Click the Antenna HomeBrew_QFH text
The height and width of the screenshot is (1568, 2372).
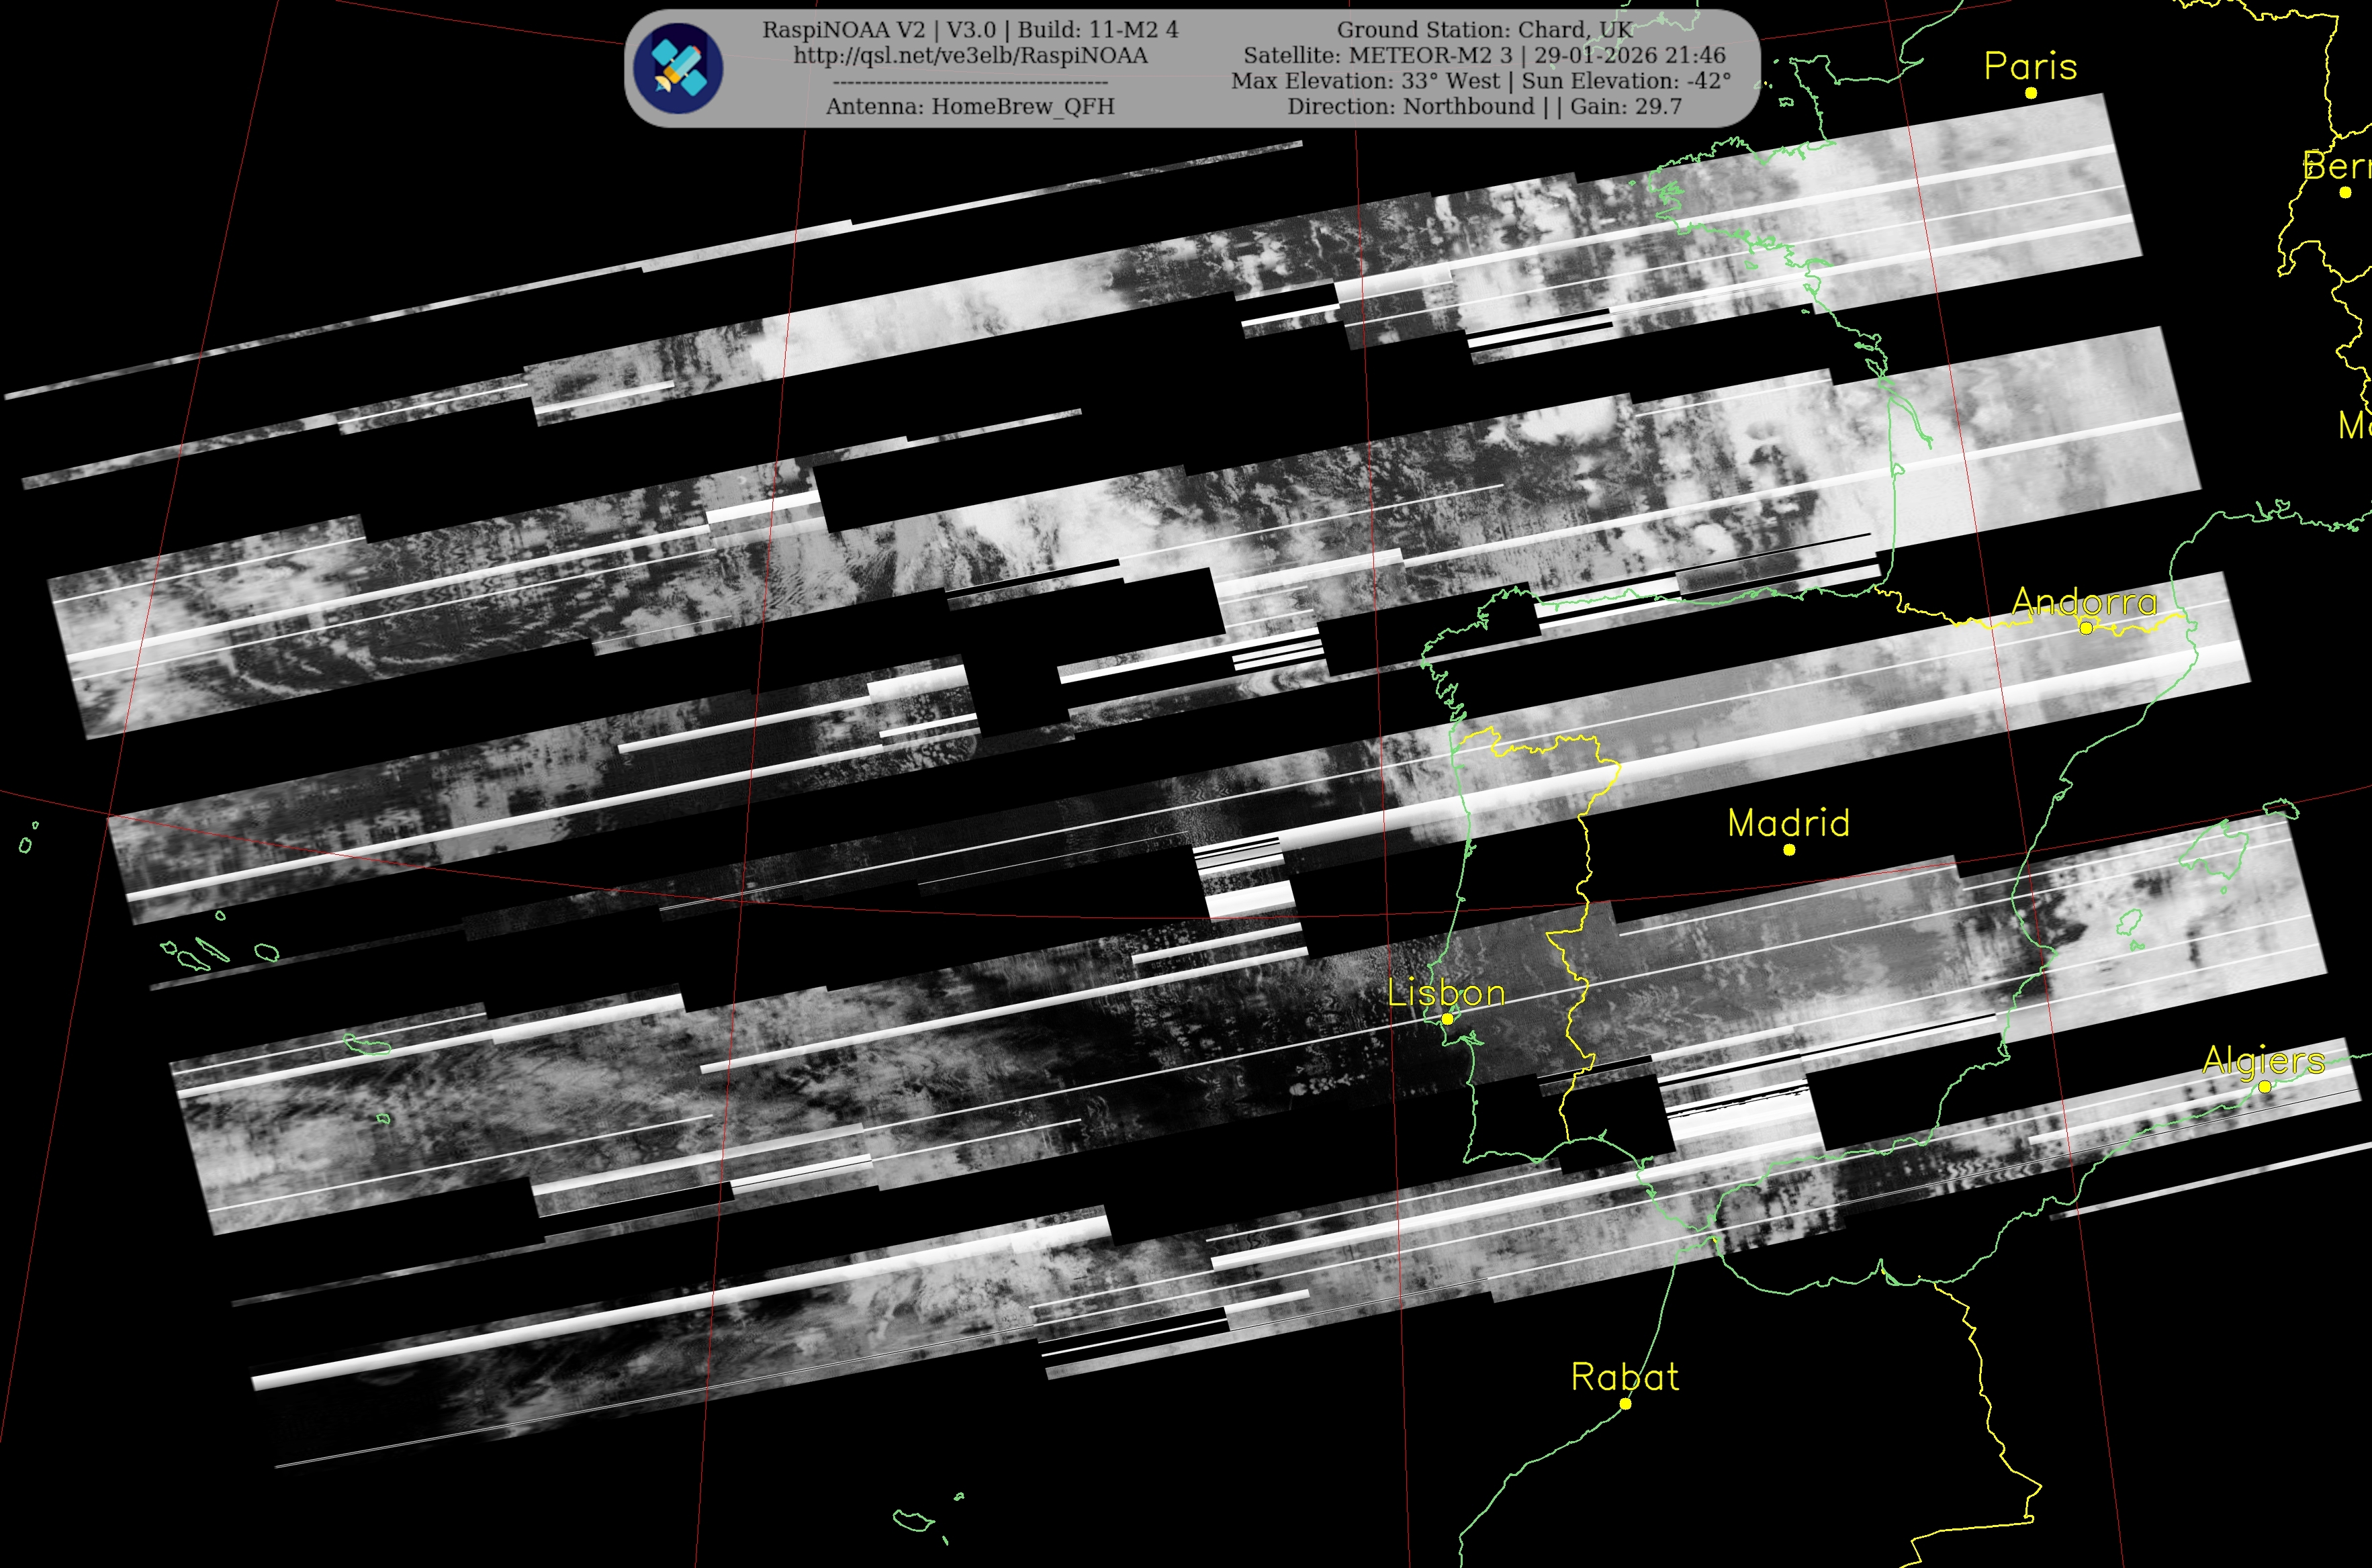tap(970, 106)
